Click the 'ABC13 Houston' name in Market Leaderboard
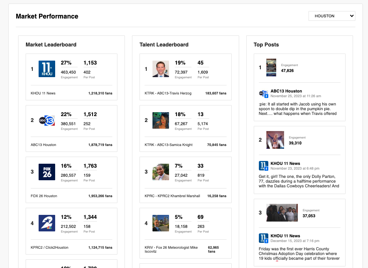368x268 pixels. tap(43, 145)
